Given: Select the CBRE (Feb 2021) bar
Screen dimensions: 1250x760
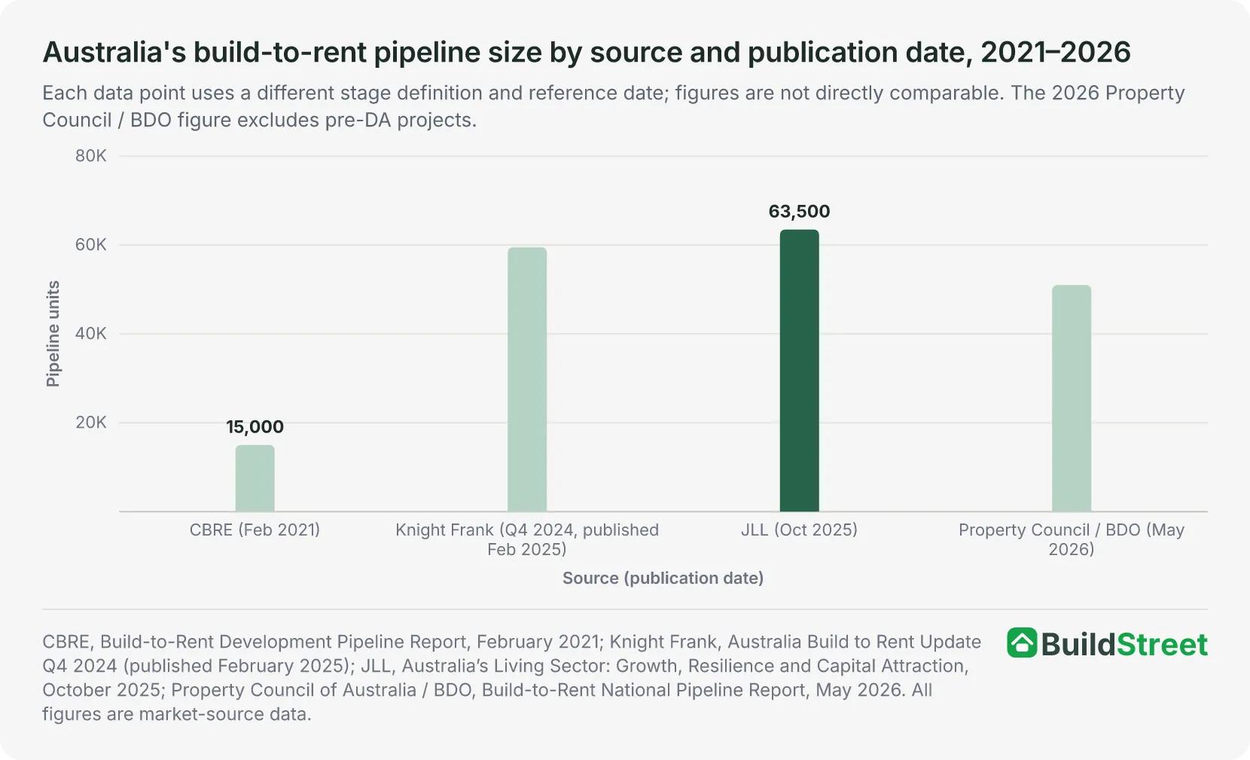Looking at the screenshot, I should 255,478.
